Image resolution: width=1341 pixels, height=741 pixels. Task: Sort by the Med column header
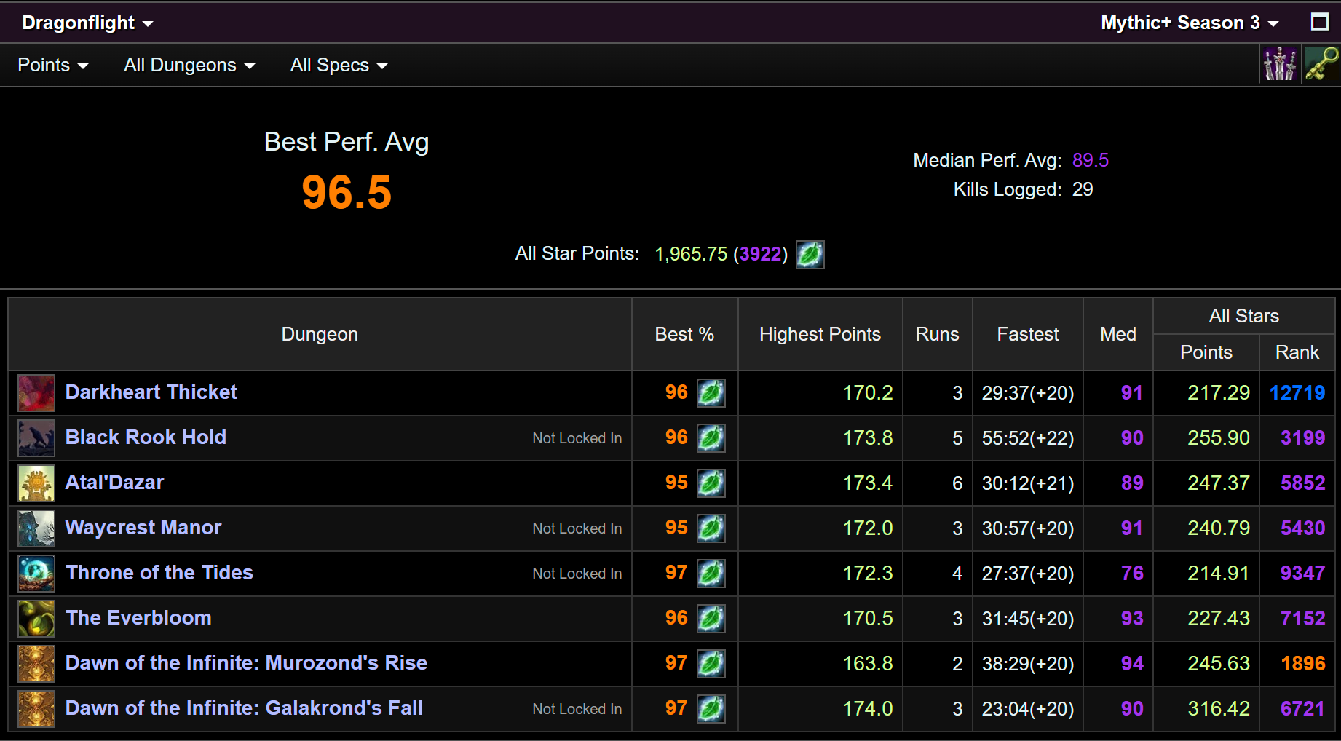(1117, 334)
